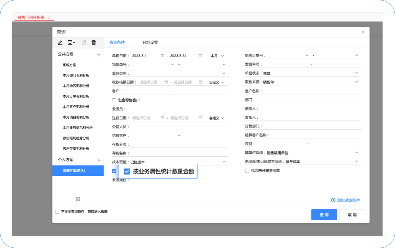Collapse the left scheme panel arrow icon
Screen dimensions: 395x248
(x=78, y=199)
